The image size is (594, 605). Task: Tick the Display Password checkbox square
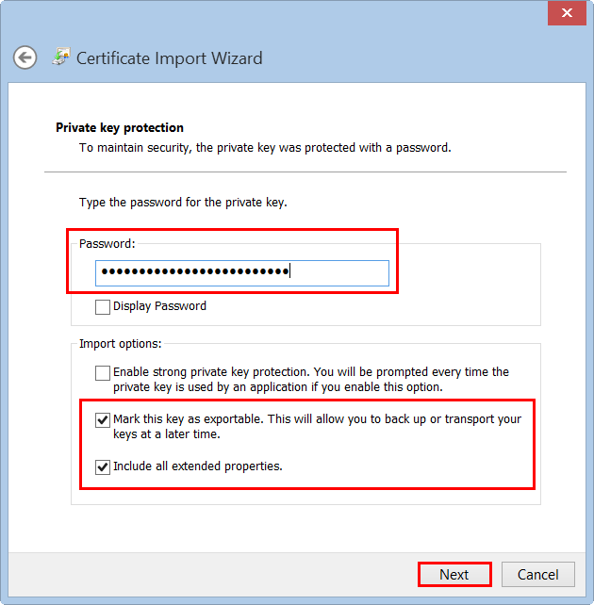[103, 306]
